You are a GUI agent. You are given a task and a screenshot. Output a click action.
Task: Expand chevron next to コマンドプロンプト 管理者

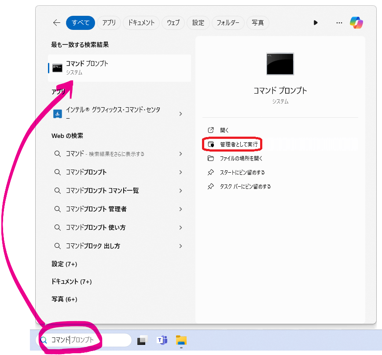click(x=180, y=209)
